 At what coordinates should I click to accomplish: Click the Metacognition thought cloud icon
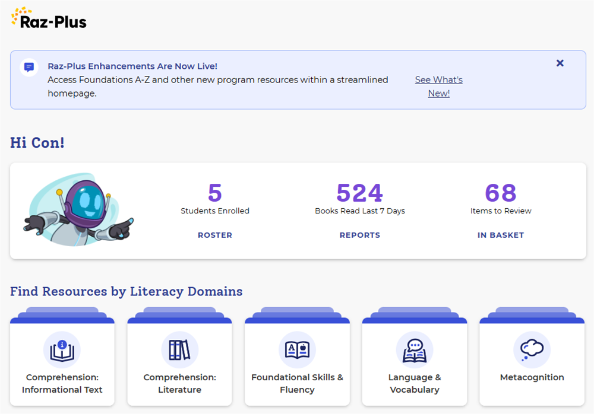(x=532, y=350)
